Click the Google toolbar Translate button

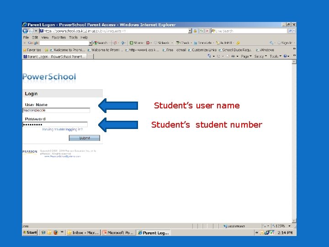click(203, 43)
